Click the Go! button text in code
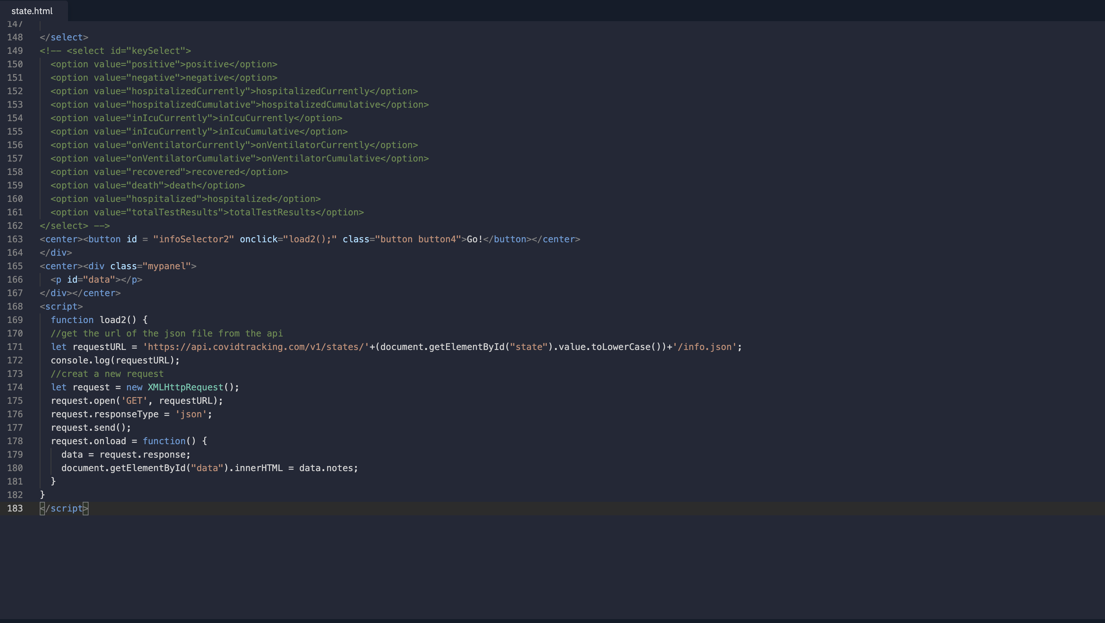Image resolution: width=1105 pixels, height=623 pixels. click(475, 239)
